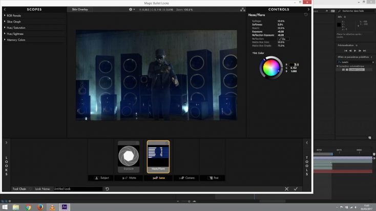Clear the After Effects effects search with X
The width and height of the screenshot is (376, 211).
373,62
